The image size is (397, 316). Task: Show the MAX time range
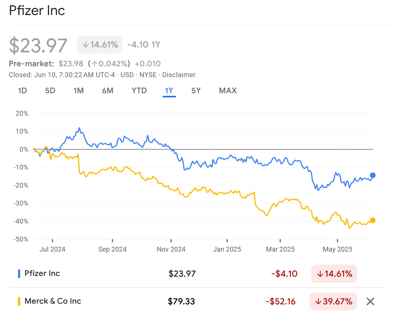click(228, 91)
